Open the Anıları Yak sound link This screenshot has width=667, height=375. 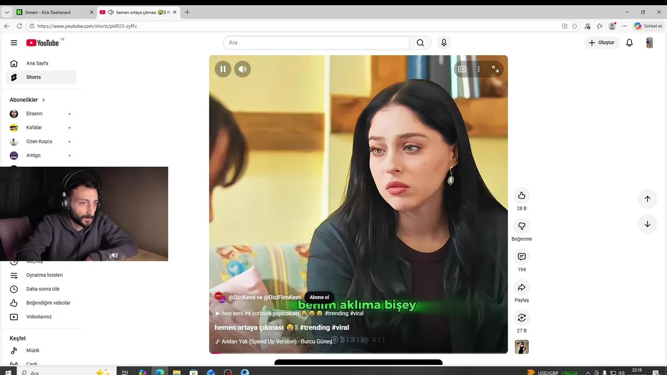tap(274, 342)
